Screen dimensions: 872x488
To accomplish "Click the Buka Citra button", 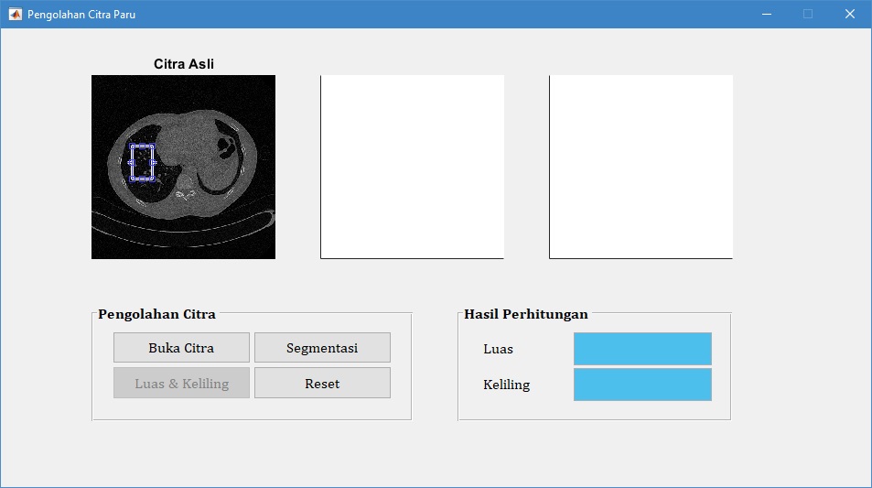I will pyautogui.click(x=181, y=348).
